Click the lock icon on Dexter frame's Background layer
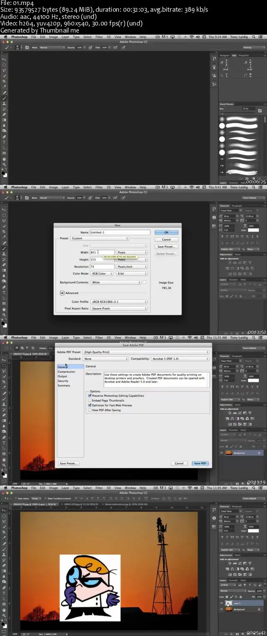Viewport: 267px width, 636px height. (x=259, y=609)
